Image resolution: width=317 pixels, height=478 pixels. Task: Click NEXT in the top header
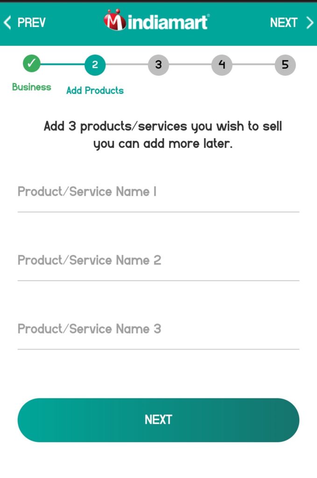point(284,22)
